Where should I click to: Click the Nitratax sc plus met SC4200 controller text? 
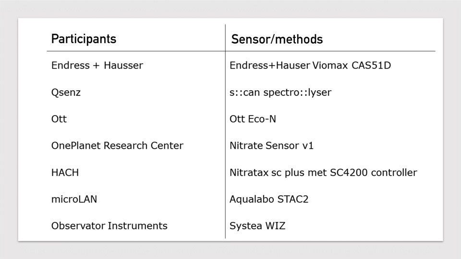(323, 173)
